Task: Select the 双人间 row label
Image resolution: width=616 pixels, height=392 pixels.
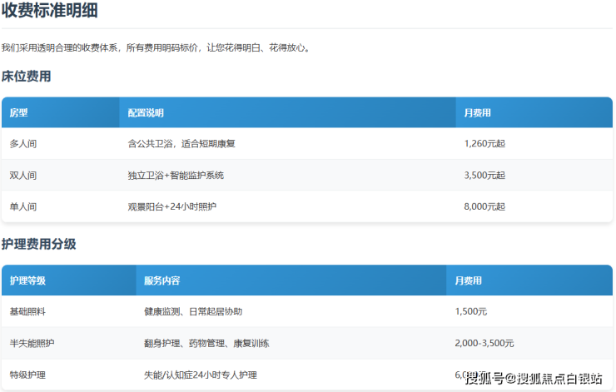Action: (x=23, y=176)
